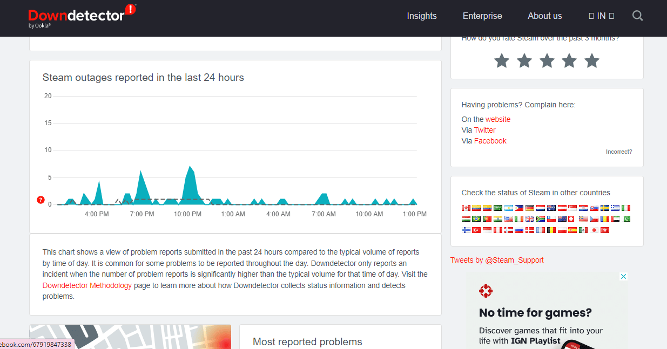Select the Norway flag

(x=509, y=230)
